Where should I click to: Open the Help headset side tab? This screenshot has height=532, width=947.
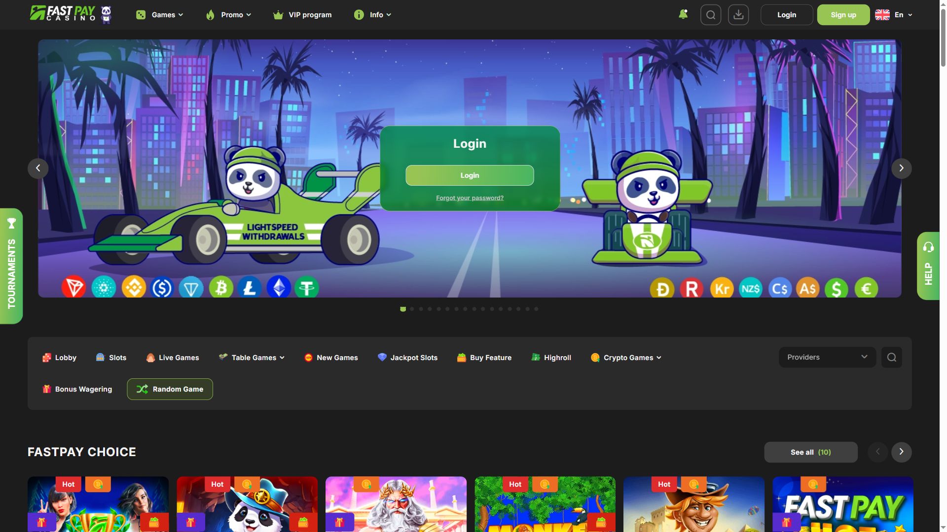928,266
